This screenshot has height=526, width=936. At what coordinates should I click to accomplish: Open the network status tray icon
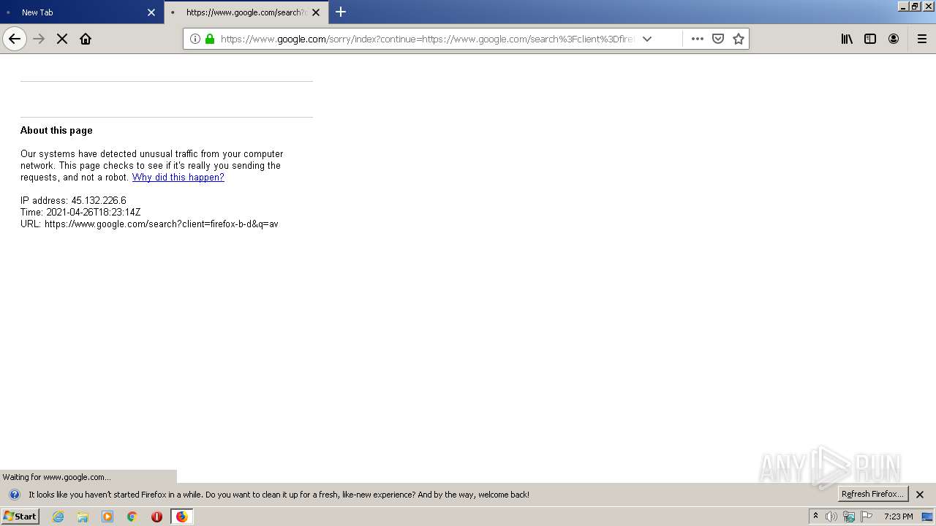pyautogui.click(x=849, y=517)
